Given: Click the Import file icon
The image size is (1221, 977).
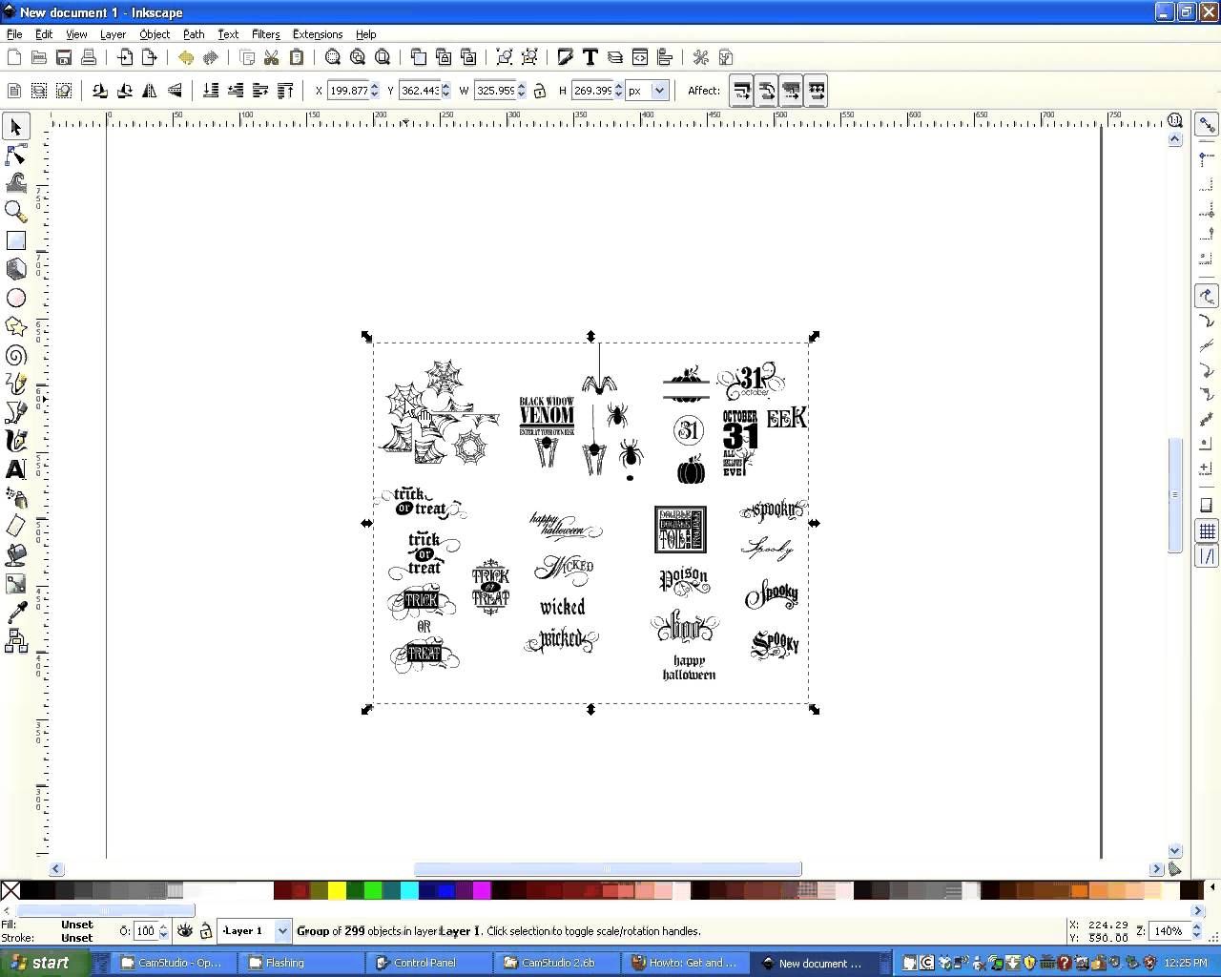Looking at the screenshot, I should pos(125,57).
